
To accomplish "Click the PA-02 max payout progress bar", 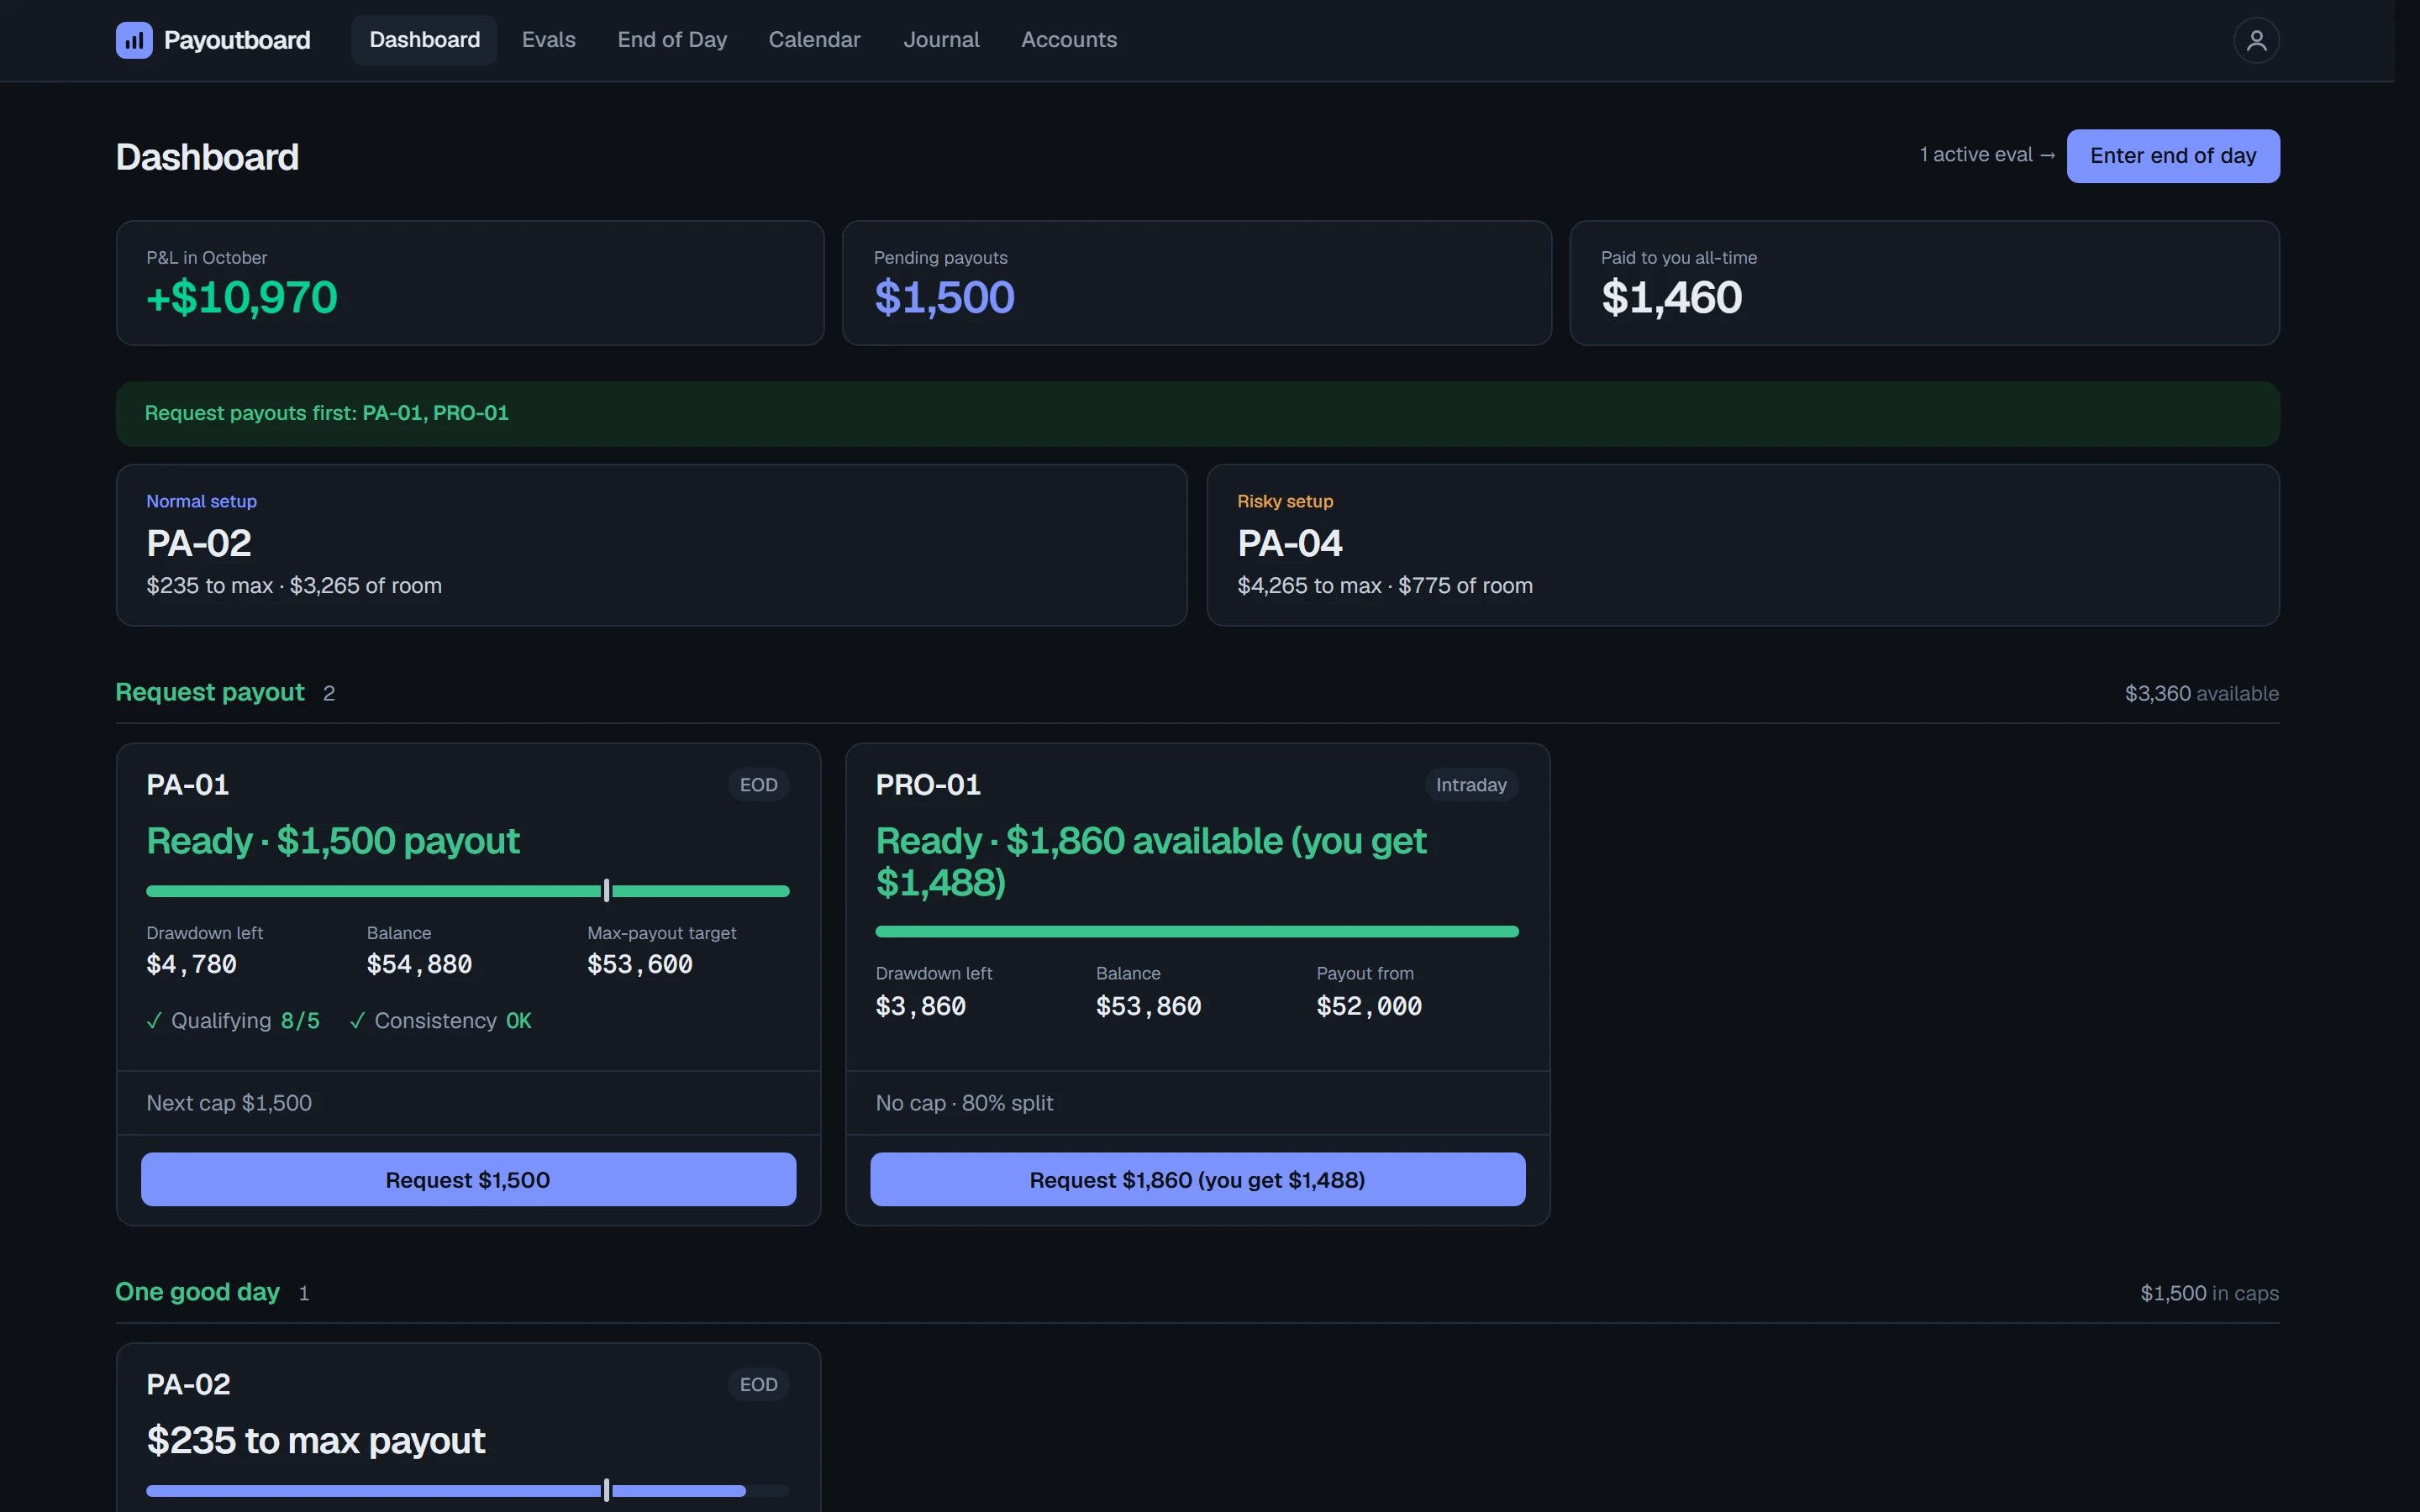I will coord(468,1491).
